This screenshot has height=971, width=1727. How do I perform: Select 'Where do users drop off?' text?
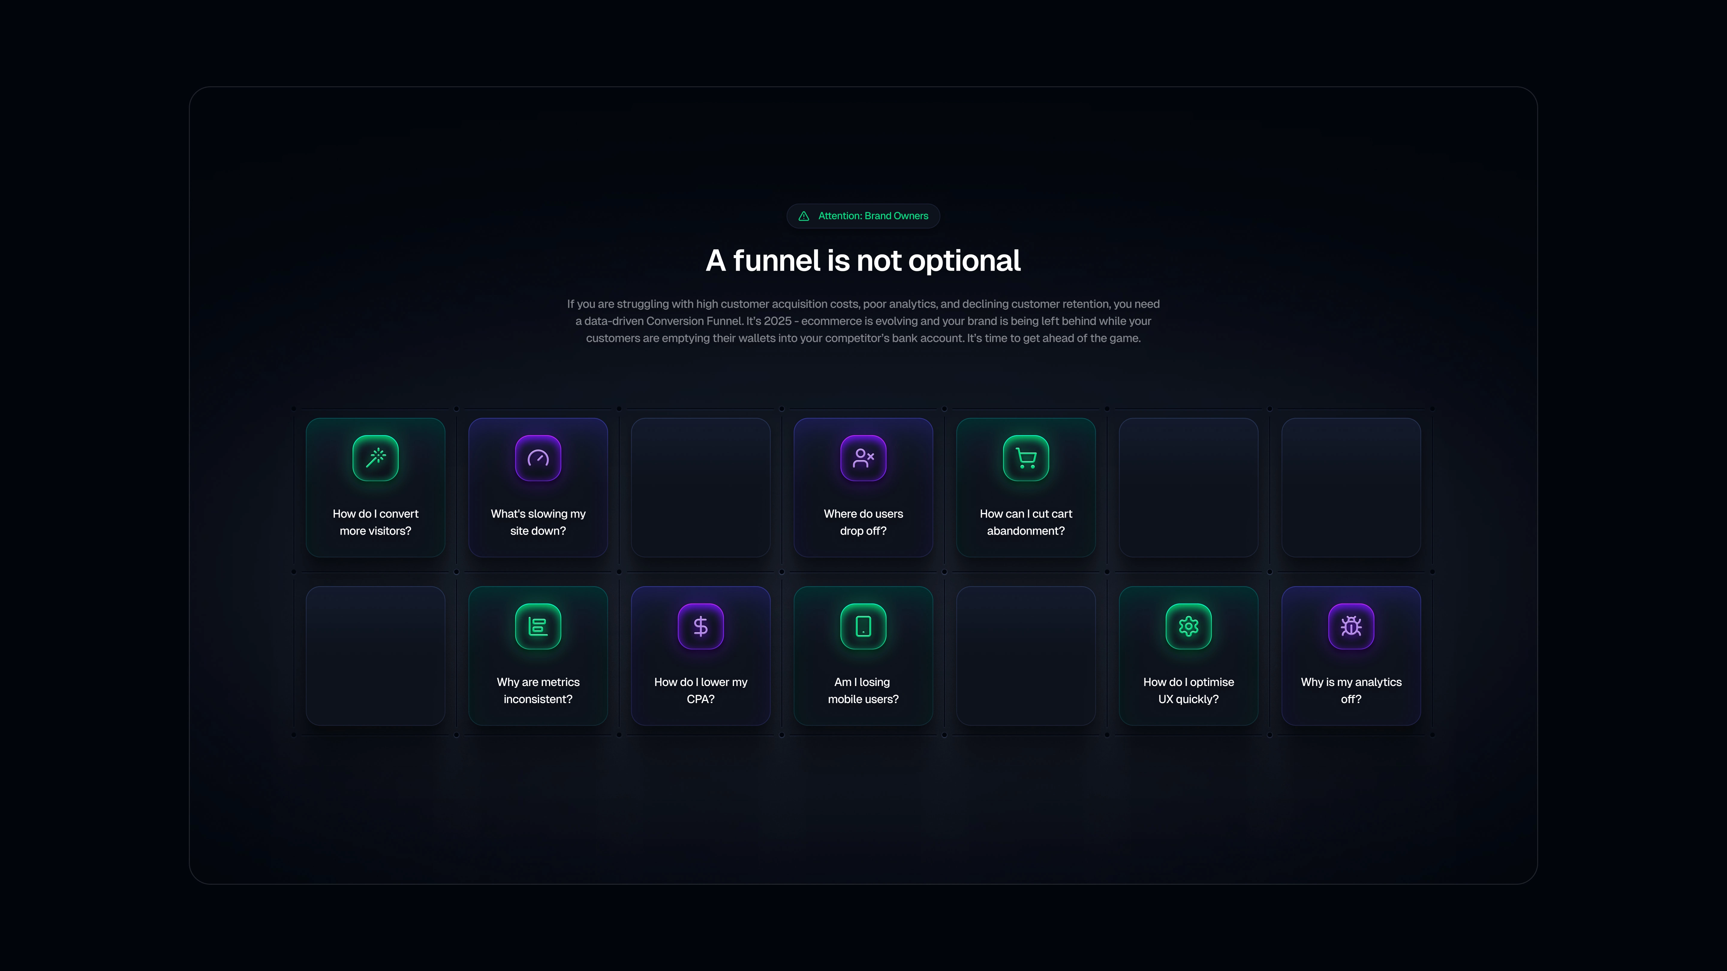863,522
